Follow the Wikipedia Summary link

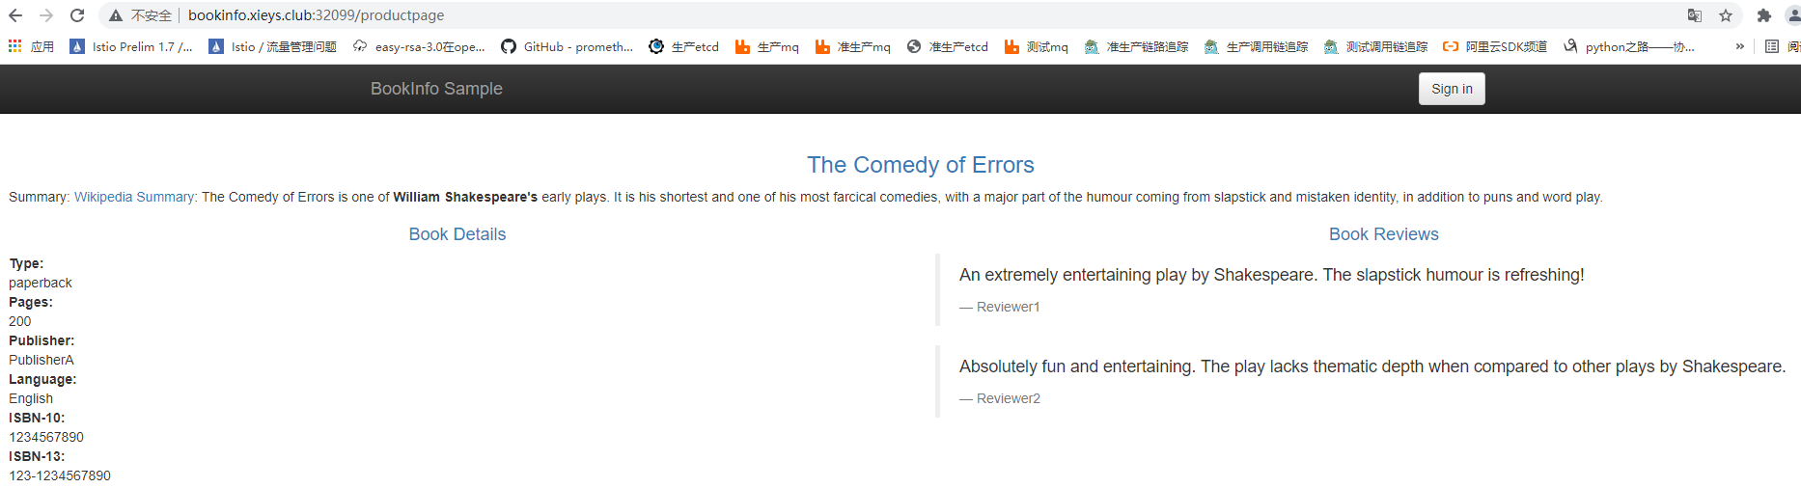pyautogui.click(x=135, y=197)
